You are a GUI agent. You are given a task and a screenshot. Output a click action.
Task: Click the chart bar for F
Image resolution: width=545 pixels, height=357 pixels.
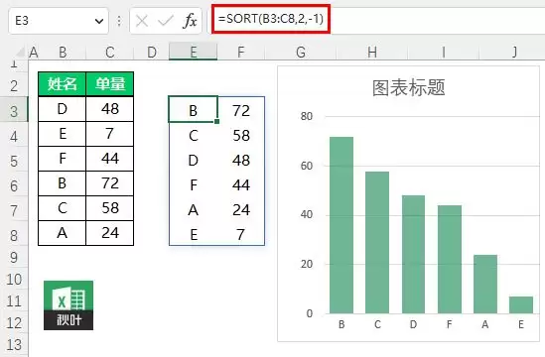(450, 260)
